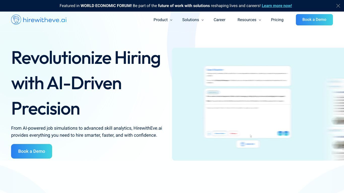Click the blurred product preview video
The width and height of the screenshot is (344, 193).
point(258,104)
